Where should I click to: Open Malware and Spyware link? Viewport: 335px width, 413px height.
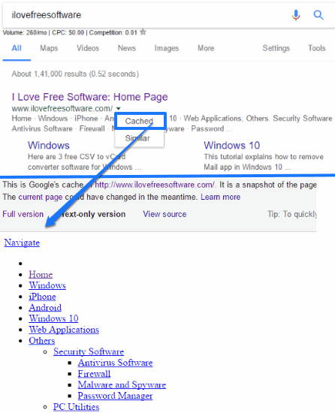click(122, 384)
